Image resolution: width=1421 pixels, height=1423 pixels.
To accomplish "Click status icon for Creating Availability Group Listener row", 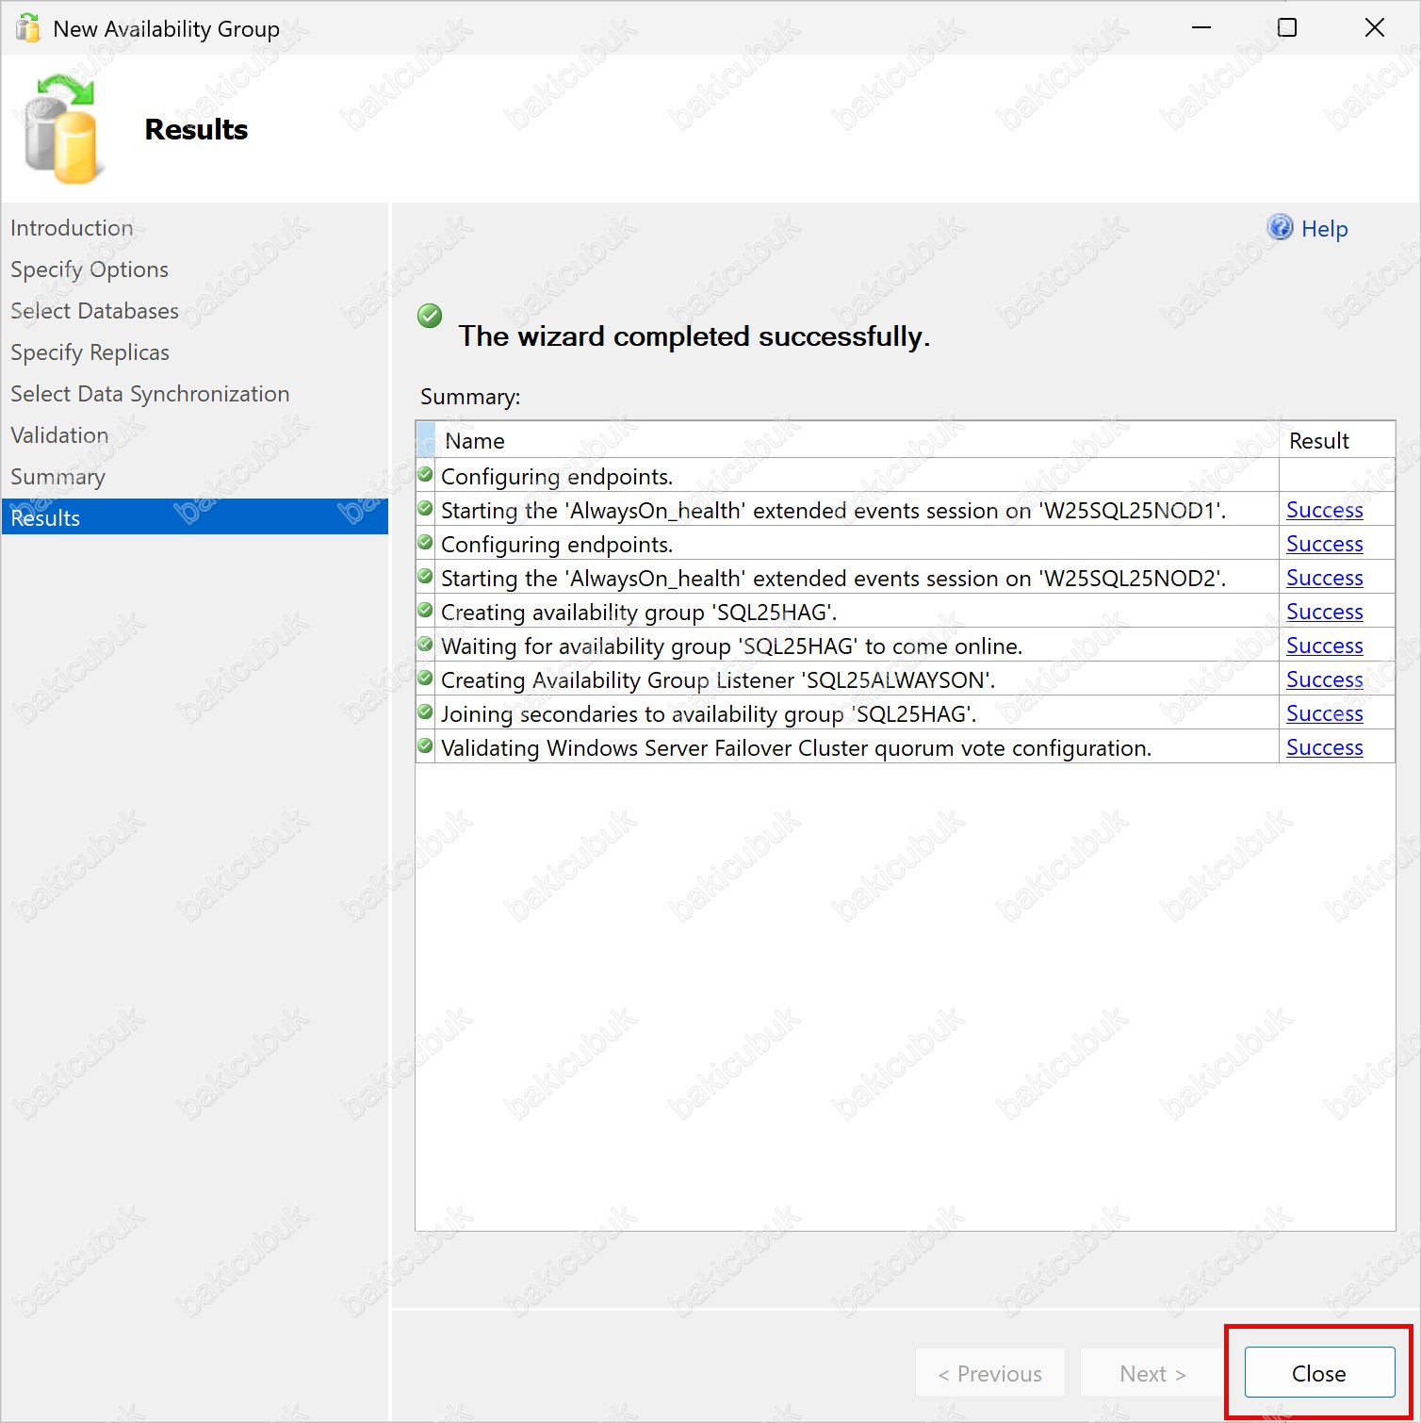I will click(x=426, y=679).
